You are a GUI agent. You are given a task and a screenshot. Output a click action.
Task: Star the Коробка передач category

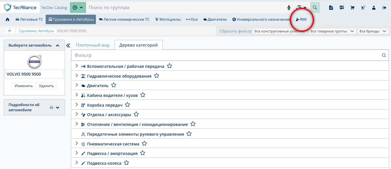tap(127, 105)
